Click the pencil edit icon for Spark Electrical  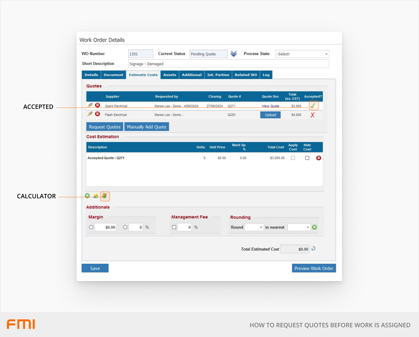click(x=90, y=105)
